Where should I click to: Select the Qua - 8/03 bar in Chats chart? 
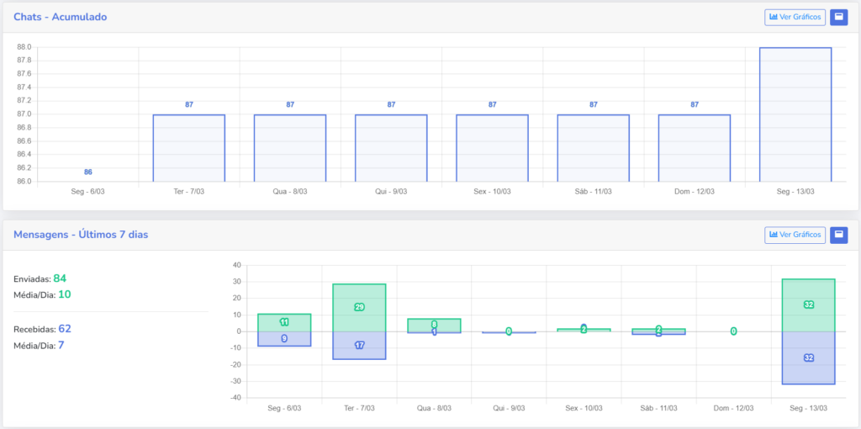290,148
